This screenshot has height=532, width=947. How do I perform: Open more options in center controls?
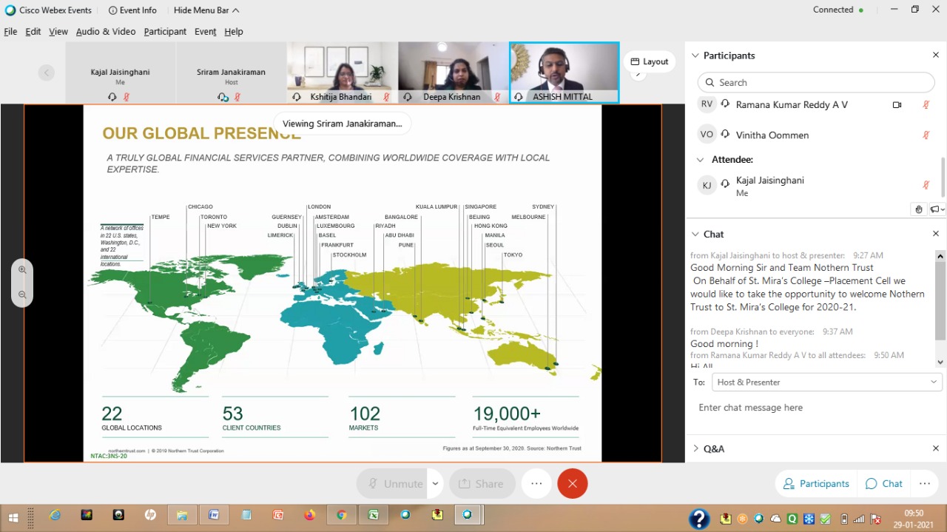[536, 483]
